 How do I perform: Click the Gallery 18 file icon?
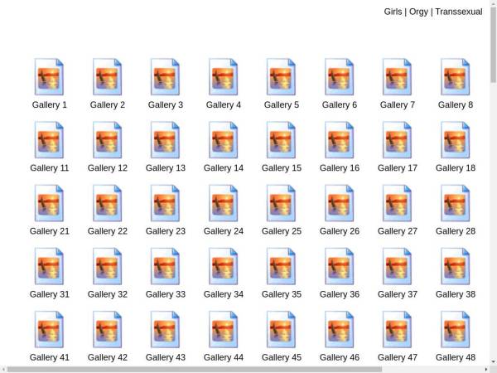tap(455, 140)
